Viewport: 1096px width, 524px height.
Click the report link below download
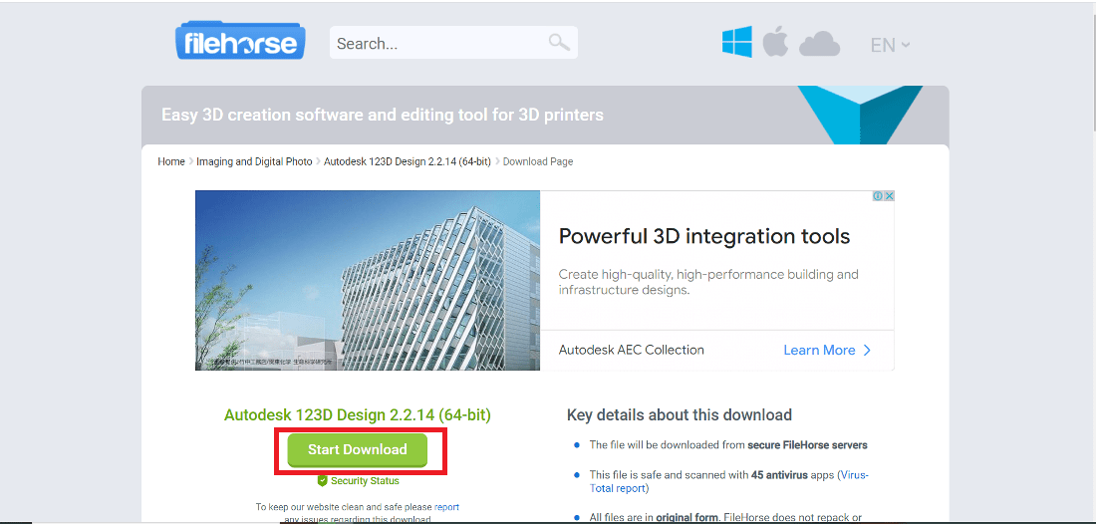click(446, 507)
